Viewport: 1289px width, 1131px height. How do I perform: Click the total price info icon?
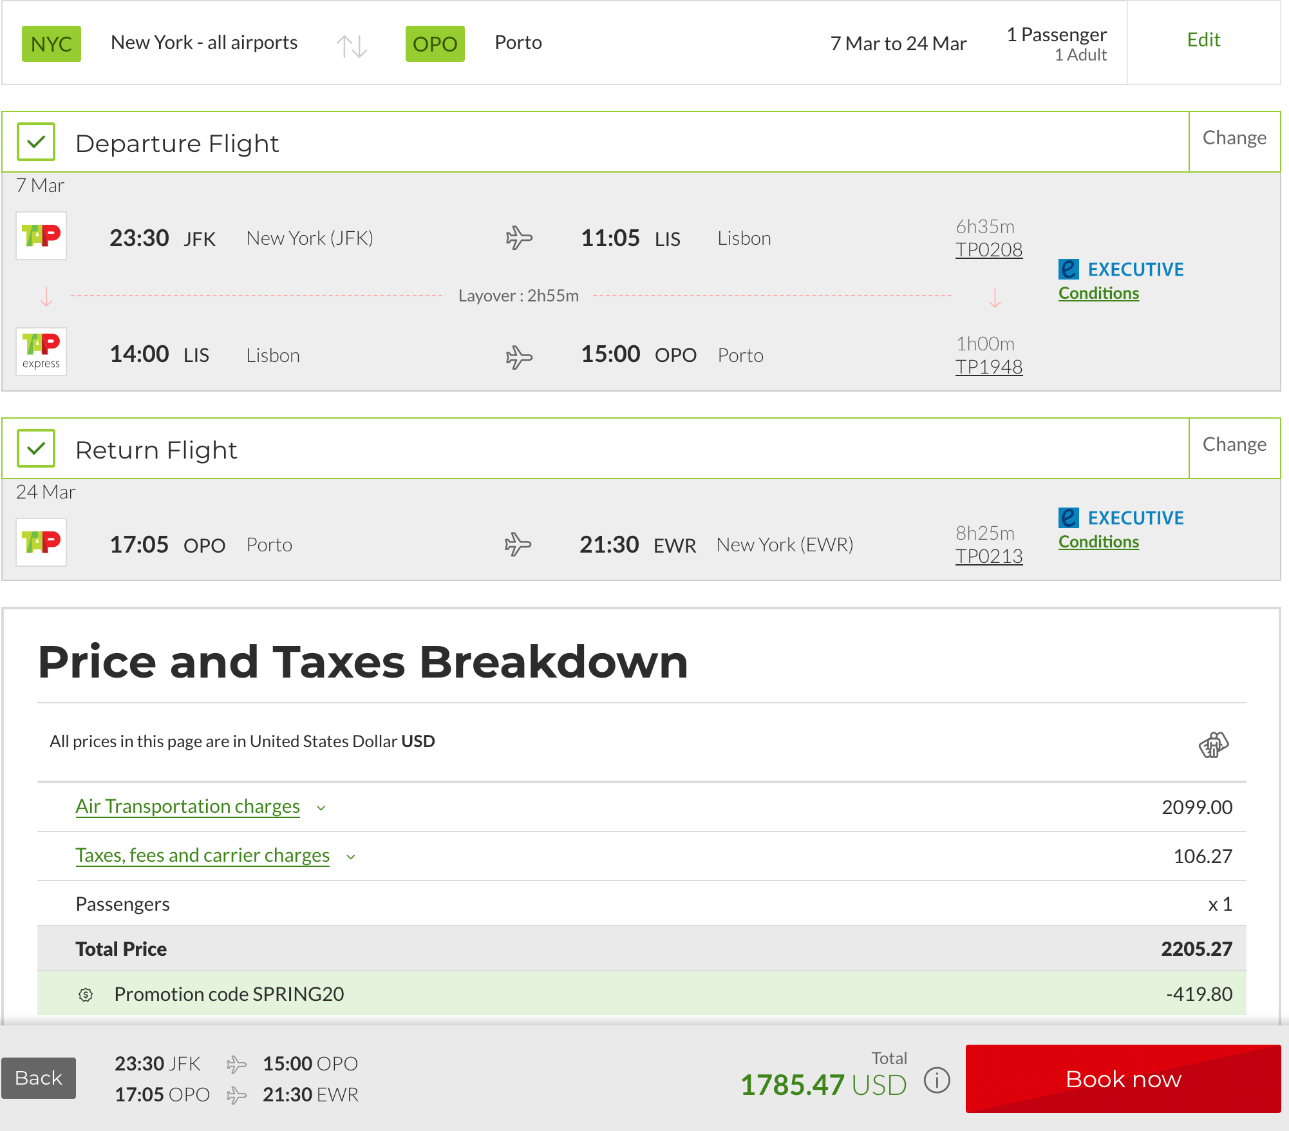click(937, 1080)
